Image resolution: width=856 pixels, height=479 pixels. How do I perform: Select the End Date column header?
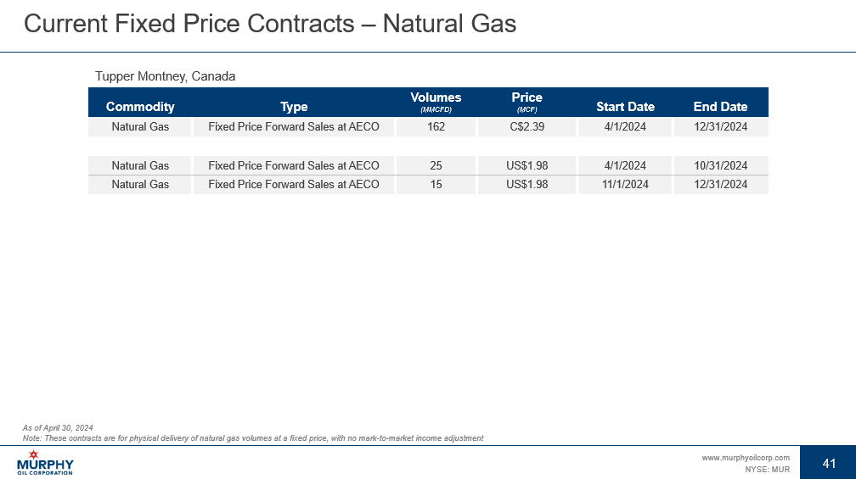(720, 107)
